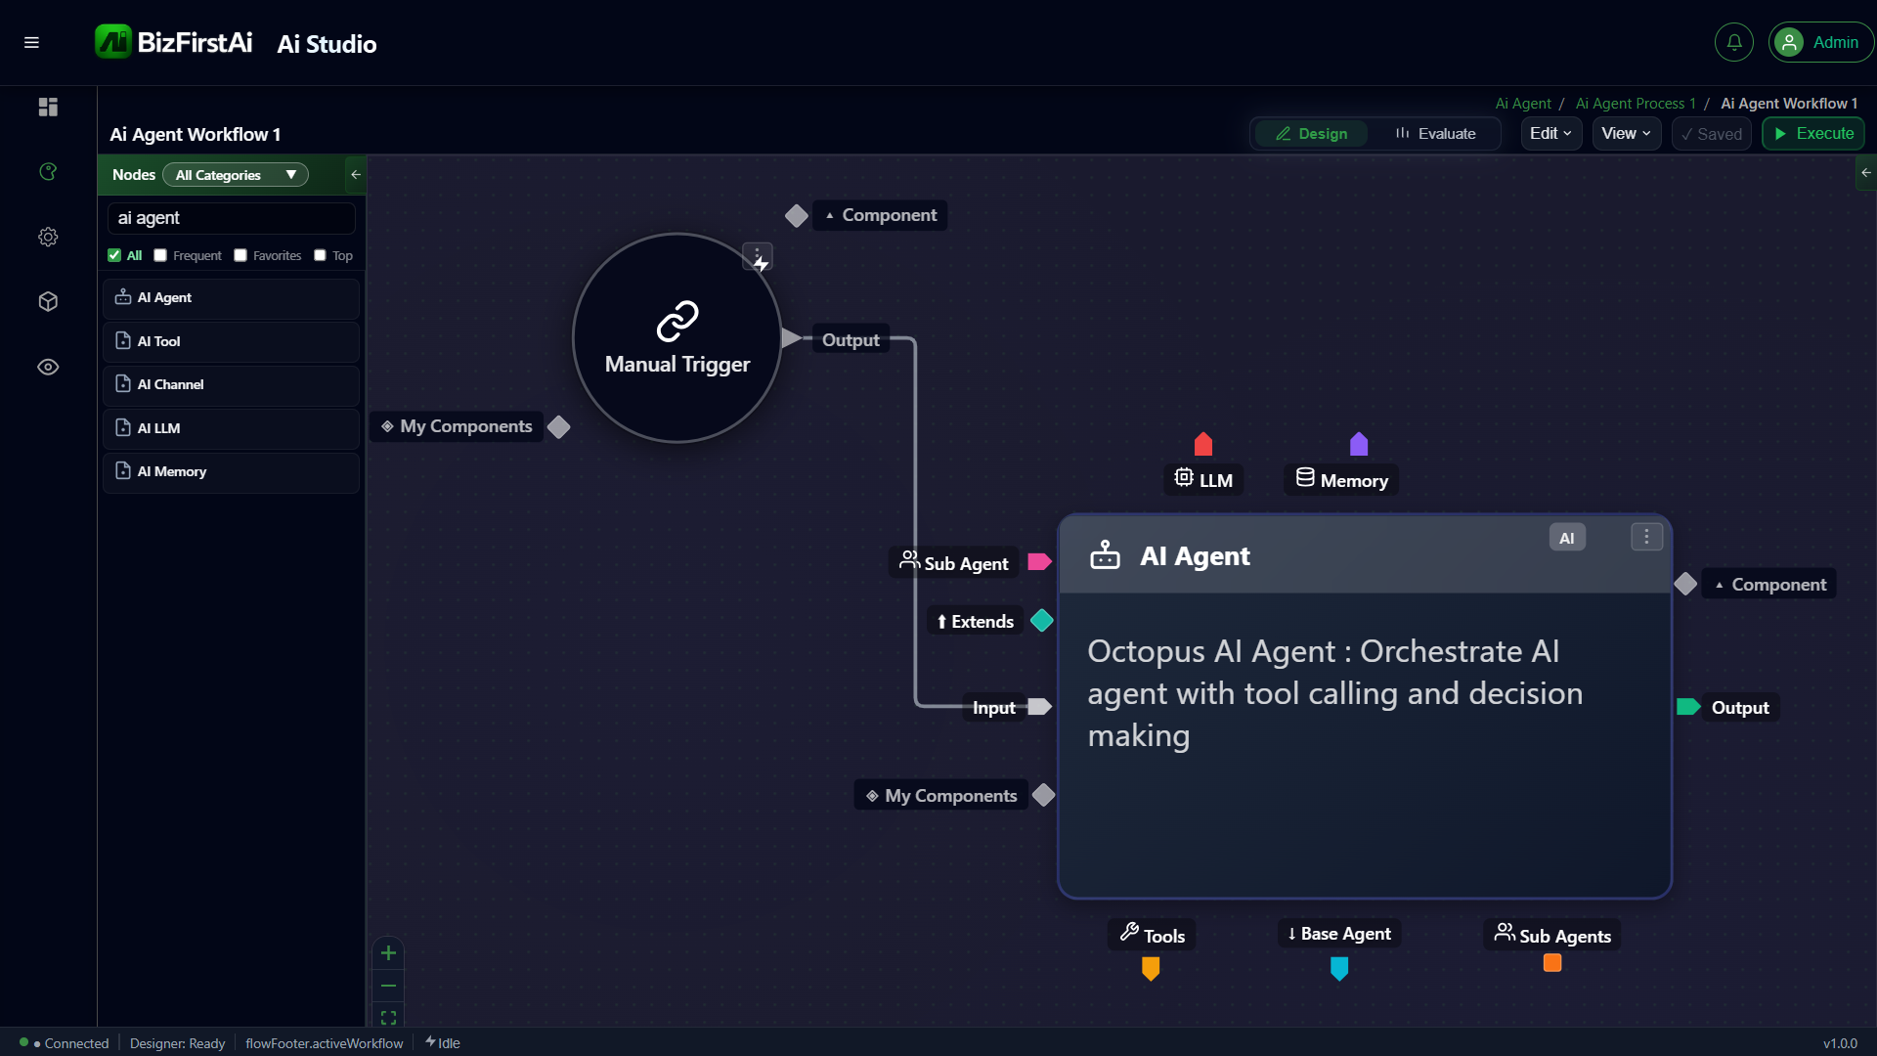1877x1056 pixels.
Task: Open the brain icon in sidebar
Action: tap(48, 172)
